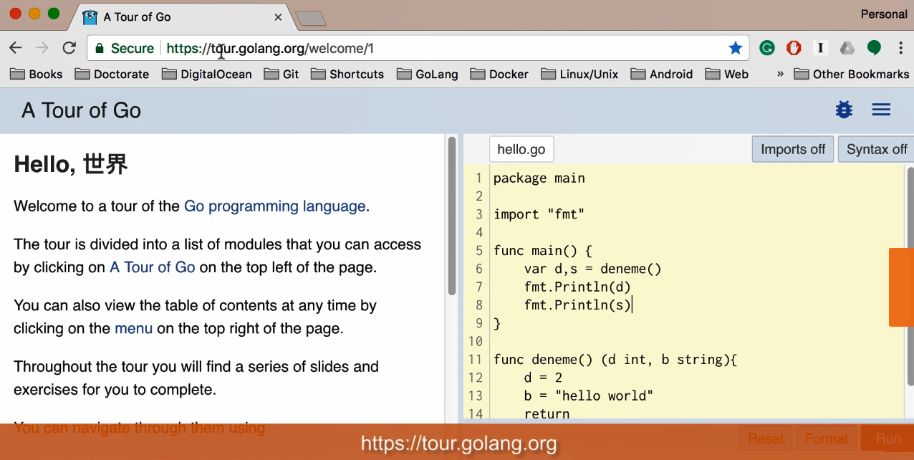The image size is (914, 460).
Task: Click the "fmt.Println(s)" code line
Action: pos(577,305)
